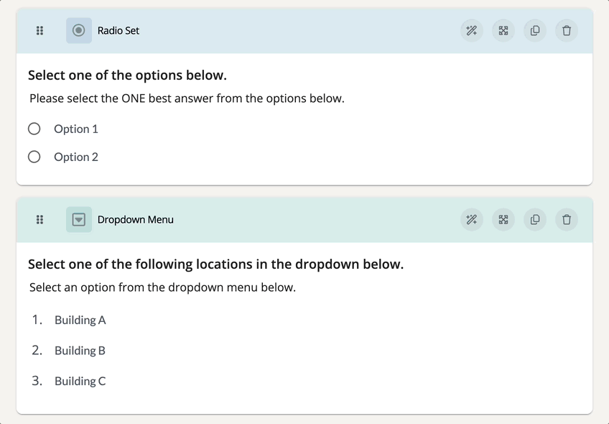Click the expand icon in Radio Set header
The height and width of the screenshot is (424, 609).
(503, 31)
